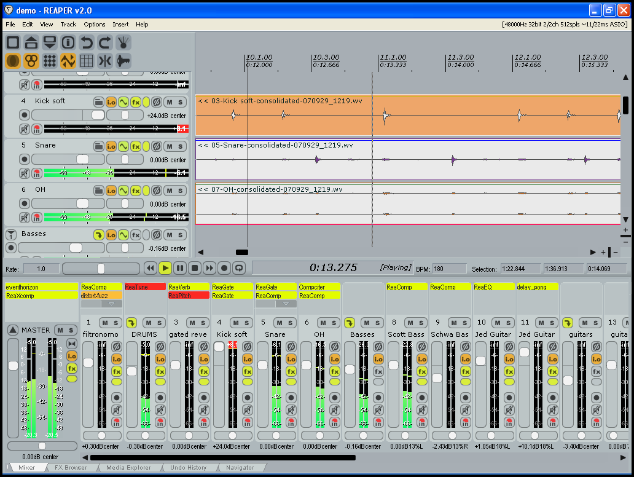
Task: Click the Redo toolbar icon
Action: [104, 42]
